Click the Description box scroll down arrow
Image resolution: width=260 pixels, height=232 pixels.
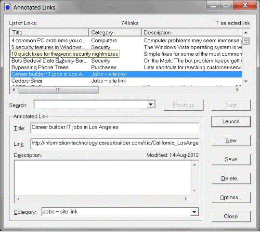click(x=195, y=191)
